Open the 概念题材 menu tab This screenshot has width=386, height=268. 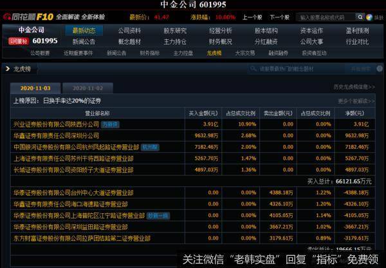pos(129,42)
